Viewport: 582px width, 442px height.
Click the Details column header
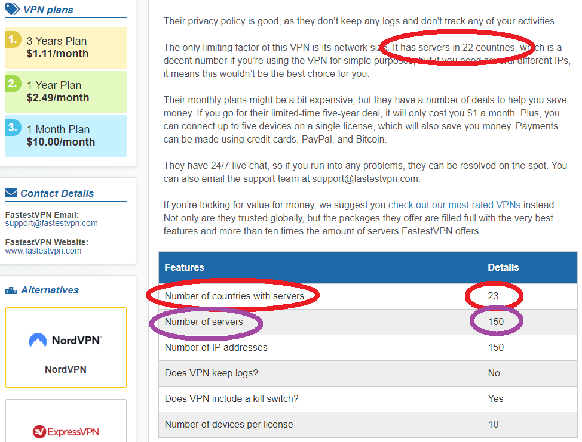[x=503, y=267]
